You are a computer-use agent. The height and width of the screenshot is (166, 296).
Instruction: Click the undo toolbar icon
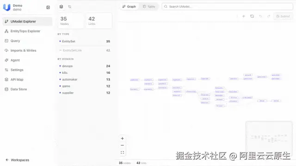tap(260, 17)
